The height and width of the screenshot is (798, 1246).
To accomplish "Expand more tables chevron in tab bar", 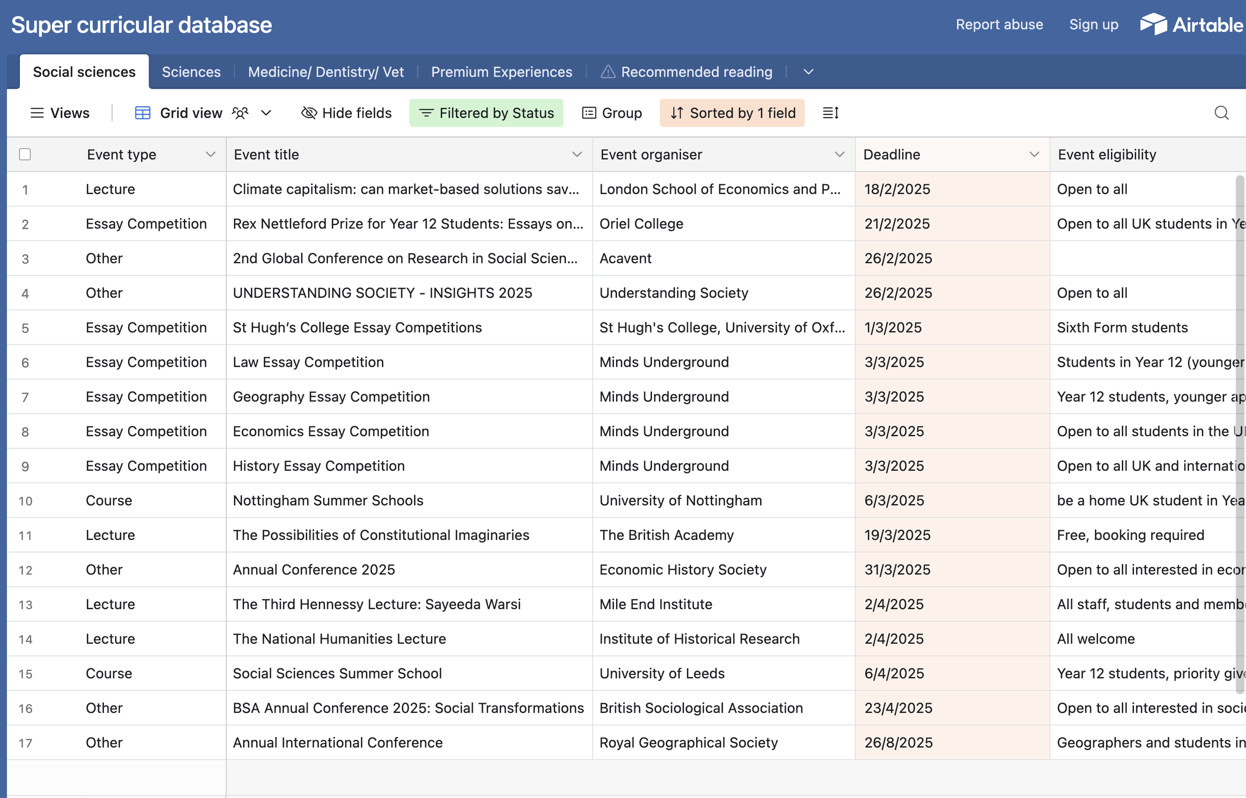I will 808,72.
